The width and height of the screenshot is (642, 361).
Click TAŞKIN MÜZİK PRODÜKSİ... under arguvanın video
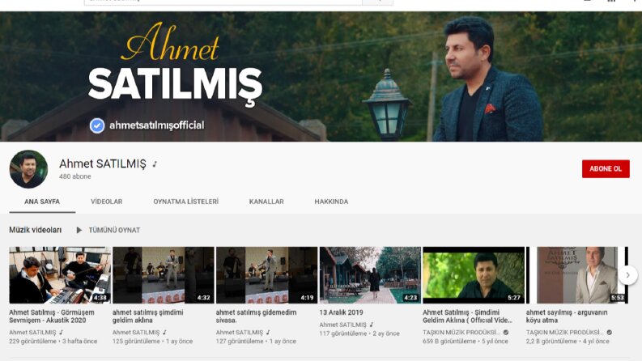pos(564,333)
